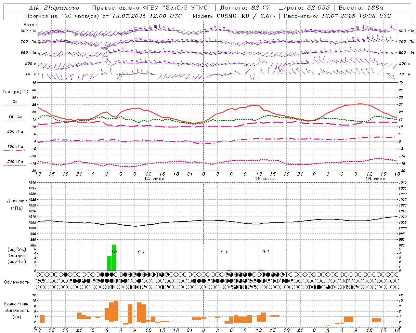Click the Td 2м legend label

pyautogui.click(x=15, y=116)
